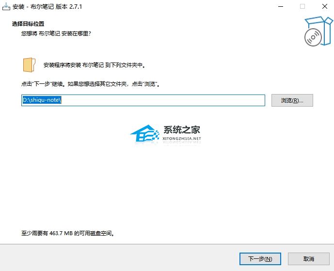
Task: Click the 463.7 MB disk space notice
Action: pos(68,233)
